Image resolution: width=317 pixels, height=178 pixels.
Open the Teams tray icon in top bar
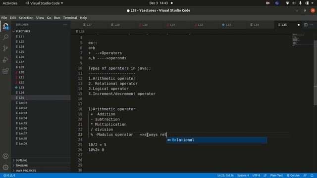tap(277, 3)
